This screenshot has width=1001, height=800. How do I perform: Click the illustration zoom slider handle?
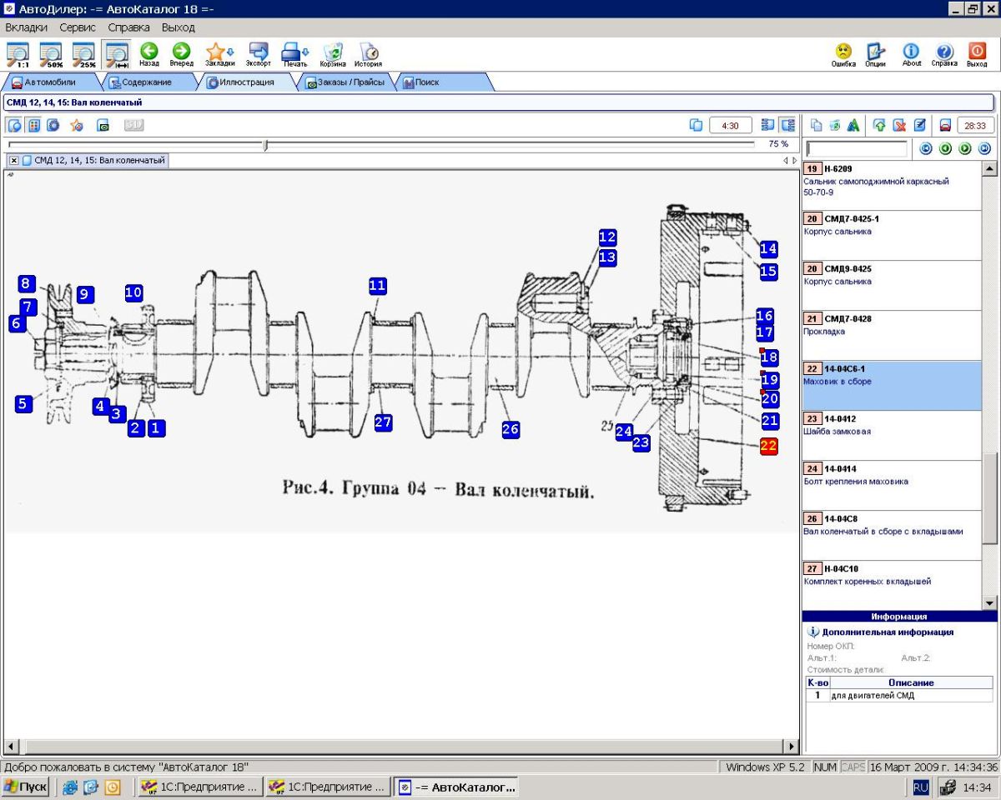(265, 145)
